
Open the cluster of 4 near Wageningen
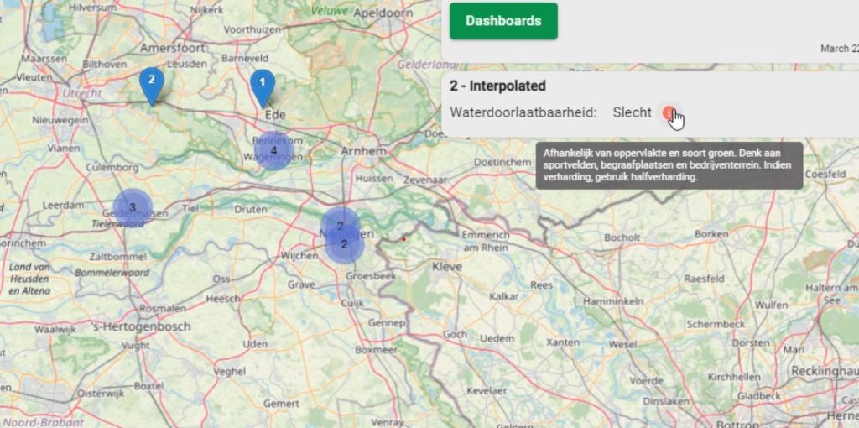coord(273,151)
